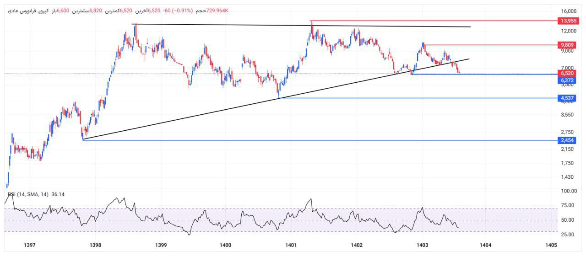
Task: Click the 4,537 blue price label
Action: [567, 98]
